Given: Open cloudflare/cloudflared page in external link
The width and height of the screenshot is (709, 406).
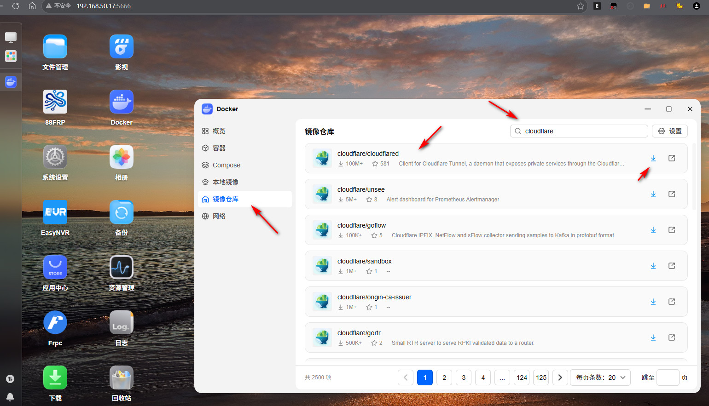Looking at the screenshot, I should point(672,158).
